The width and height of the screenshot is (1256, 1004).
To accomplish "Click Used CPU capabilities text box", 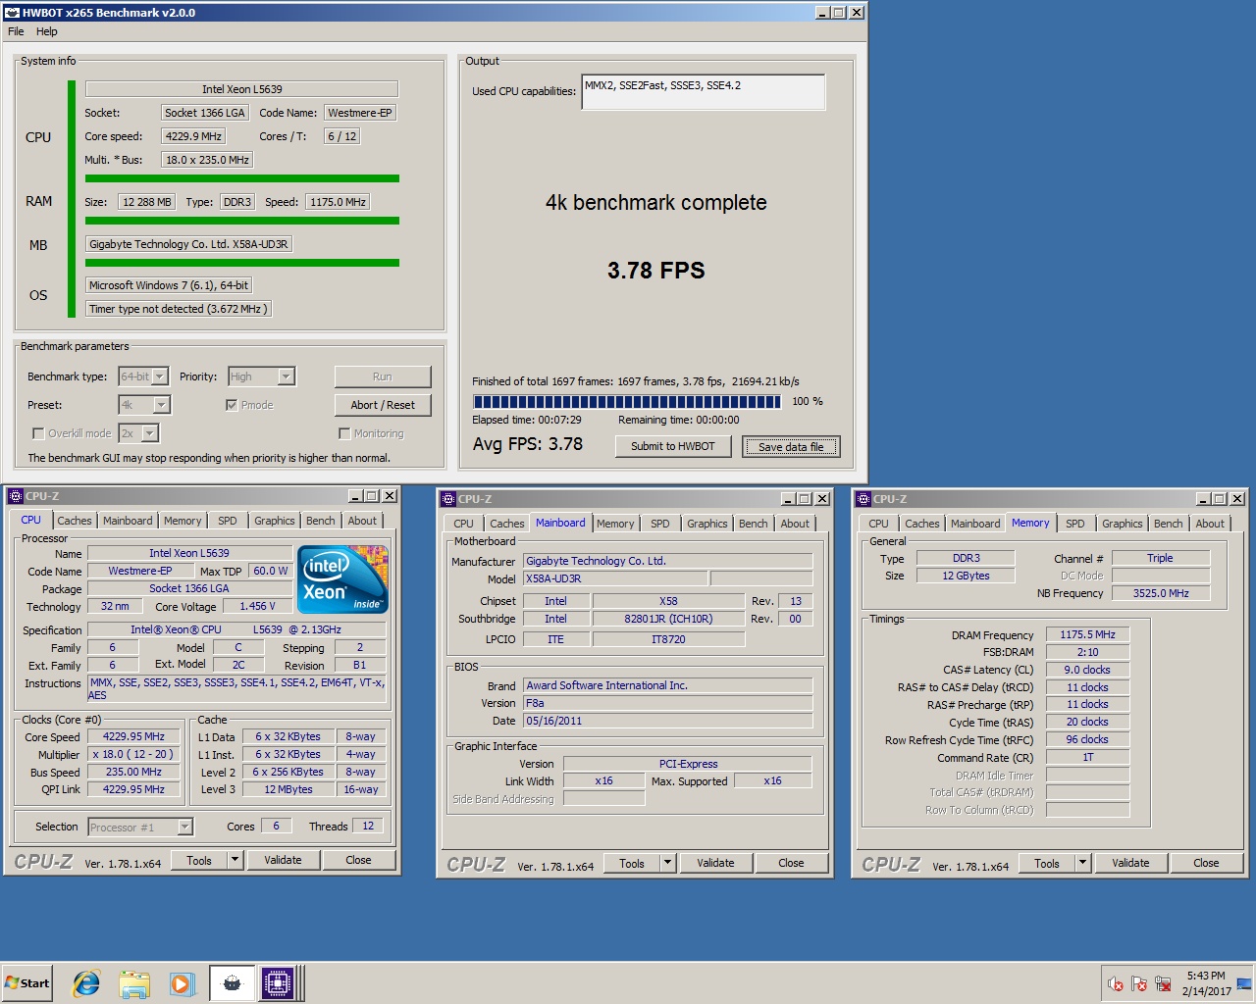I will [x=703, y=92].
